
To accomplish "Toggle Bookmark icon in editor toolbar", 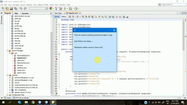I will click(x=106, y=17).
